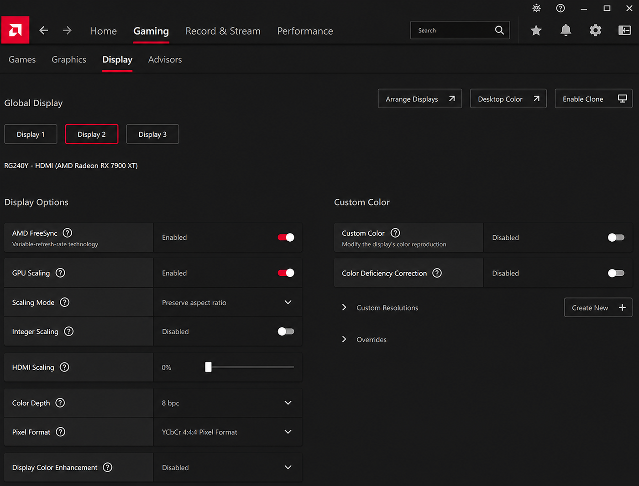Enable Color Deficiency Correction toggle

616,273
